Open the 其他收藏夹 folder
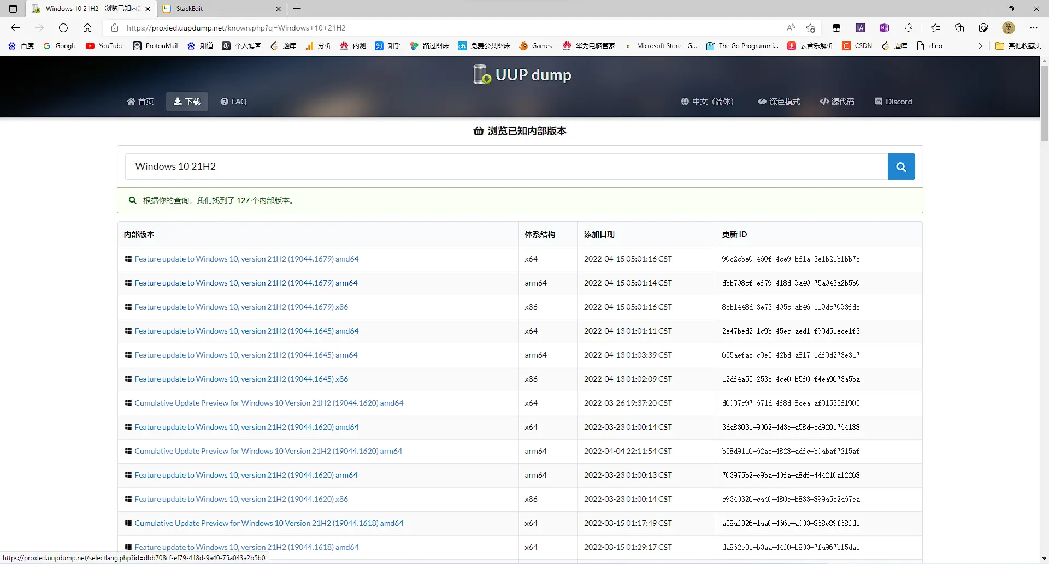Screen dimensions: 1049x564 click(1018, 46)
